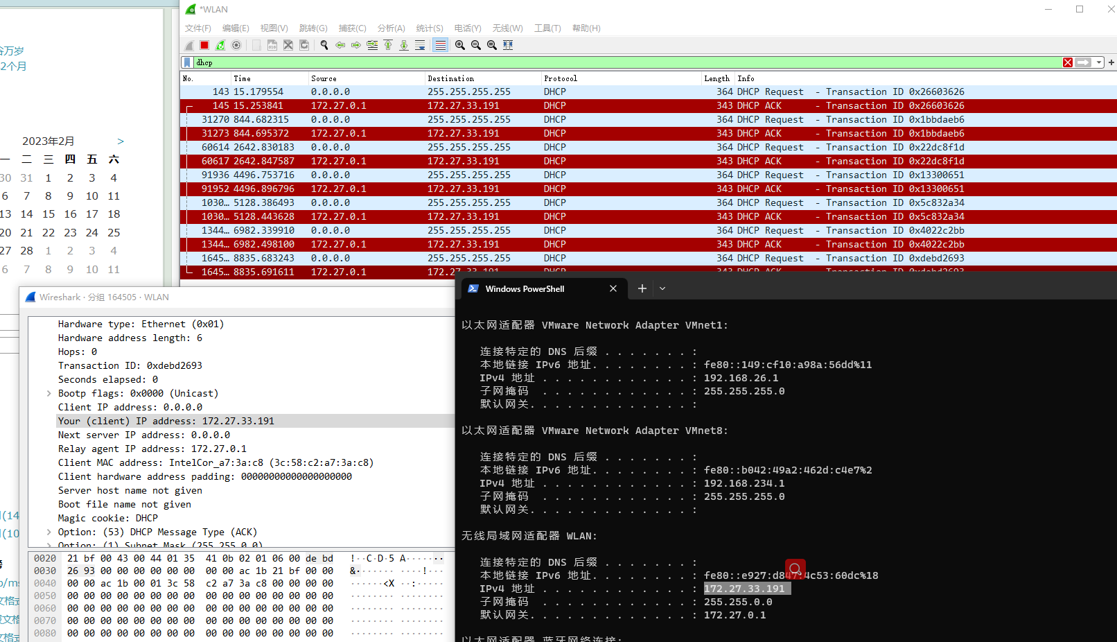Screen dimensions: 1117x642
Task: Open display filter history dropdown
Action: [1099, 62]
